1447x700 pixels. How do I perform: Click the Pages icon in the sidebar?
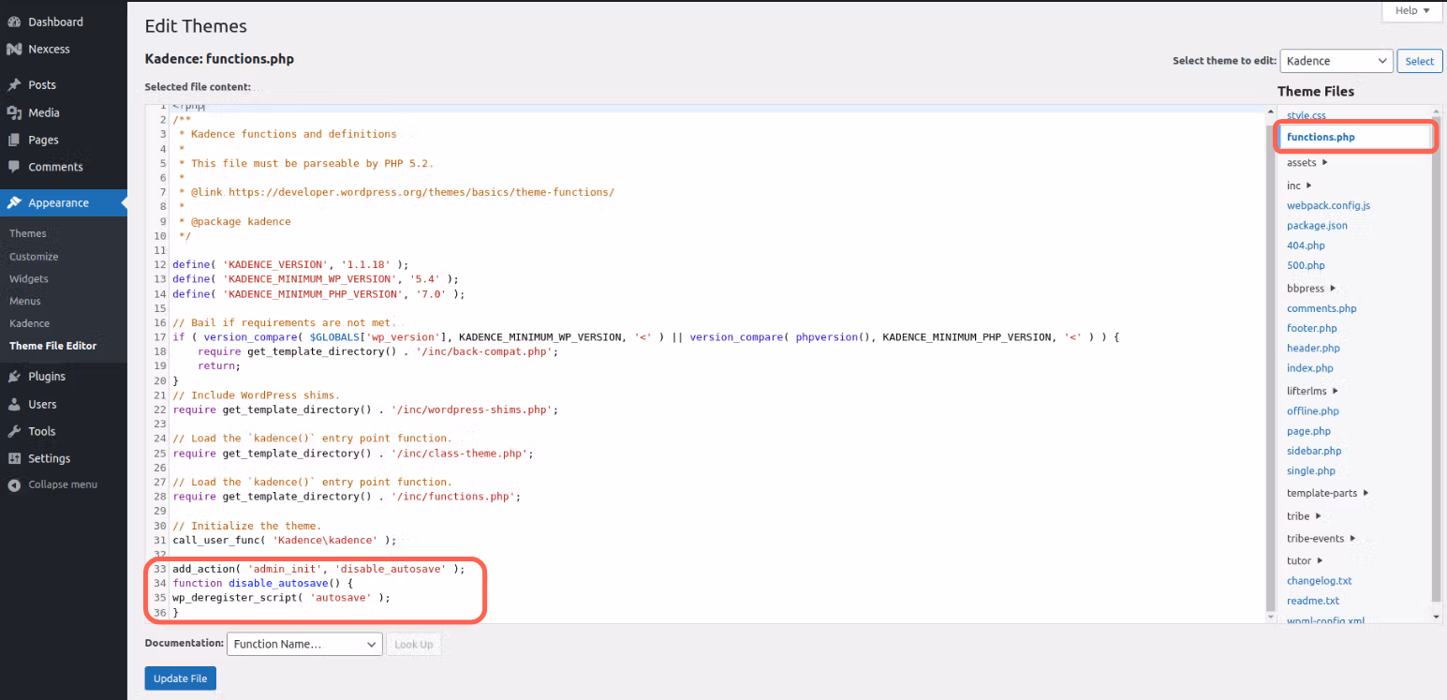pyautogui.click(x=13, y=139)
